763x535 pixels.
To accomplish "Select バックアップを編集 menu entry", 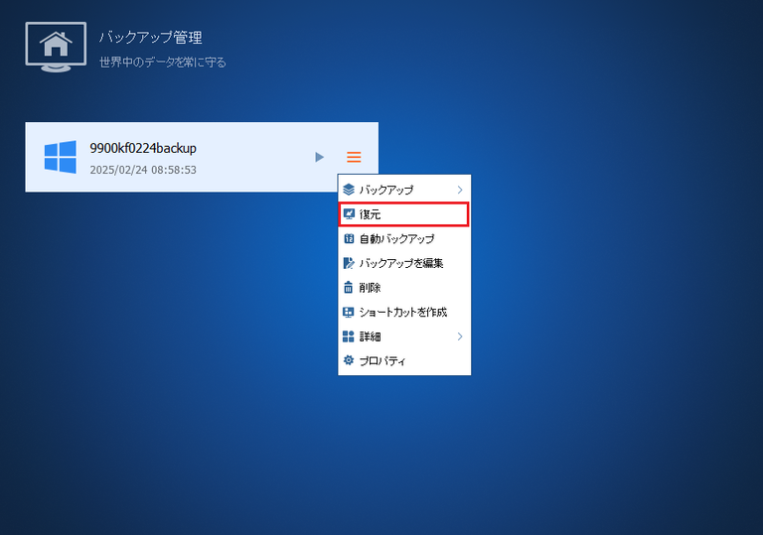I will 404,263.
